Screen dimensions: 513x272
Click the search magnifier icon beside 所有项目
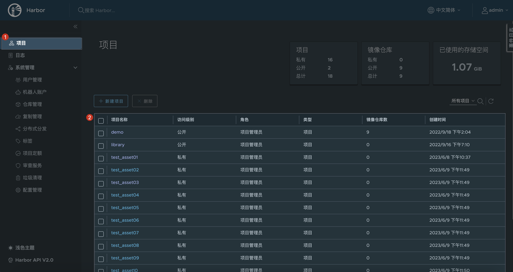480,101
